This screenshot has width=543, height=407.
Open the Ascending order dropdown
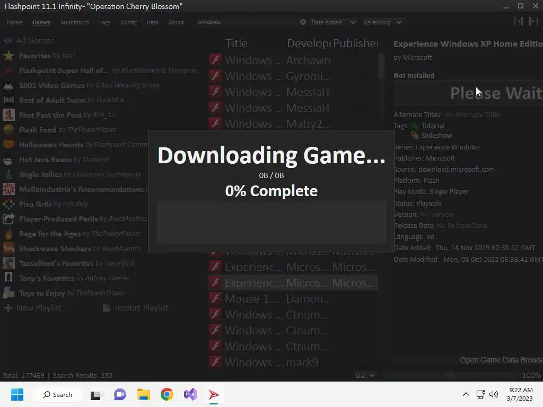(382, 22)
